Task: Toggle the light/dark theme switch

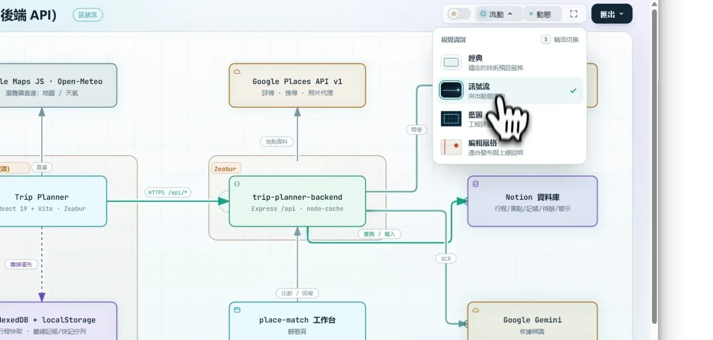Action: tap(459, 14)
